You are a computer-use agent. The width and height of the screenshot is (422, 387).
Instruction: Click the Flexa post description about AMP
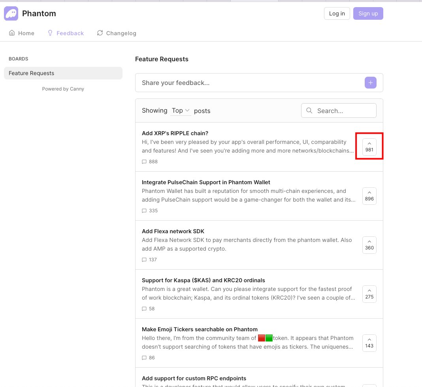(247, 244)
